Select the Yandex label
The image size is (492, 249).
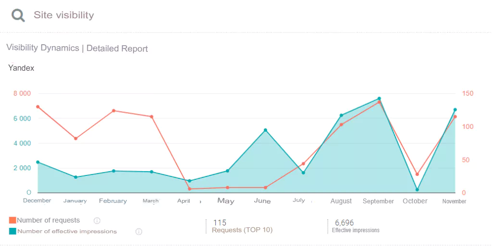click(21, 68)
